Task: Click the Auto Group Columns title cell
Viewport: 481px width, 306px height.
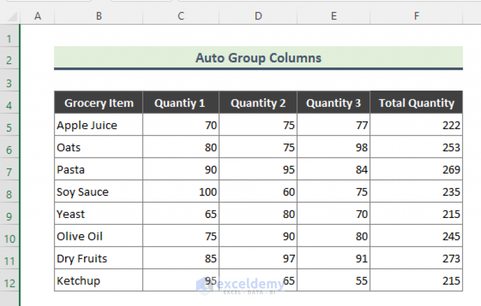Action: click(x=258, y=58)
